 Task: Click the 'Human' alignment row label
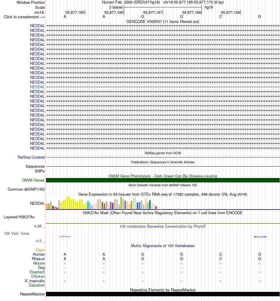tap(39, 254)
